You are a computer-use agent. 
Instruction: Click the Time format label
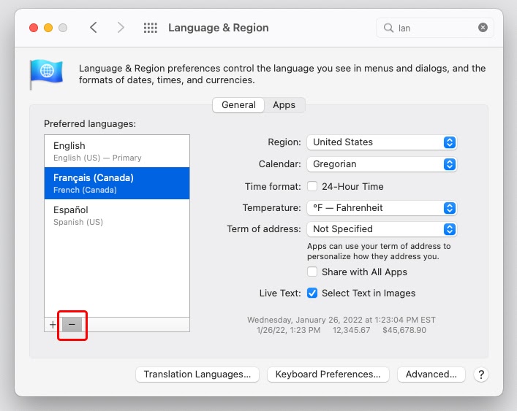[273, 187]
